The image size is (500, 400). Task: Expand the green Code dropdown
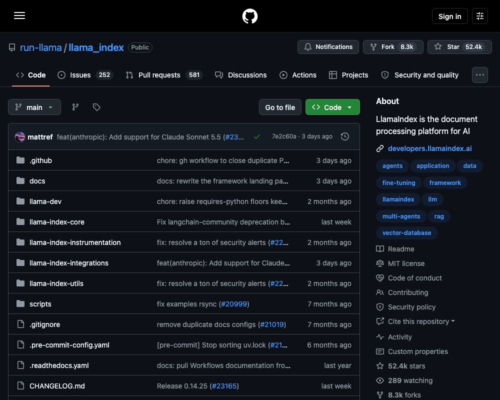click(332, 107)
